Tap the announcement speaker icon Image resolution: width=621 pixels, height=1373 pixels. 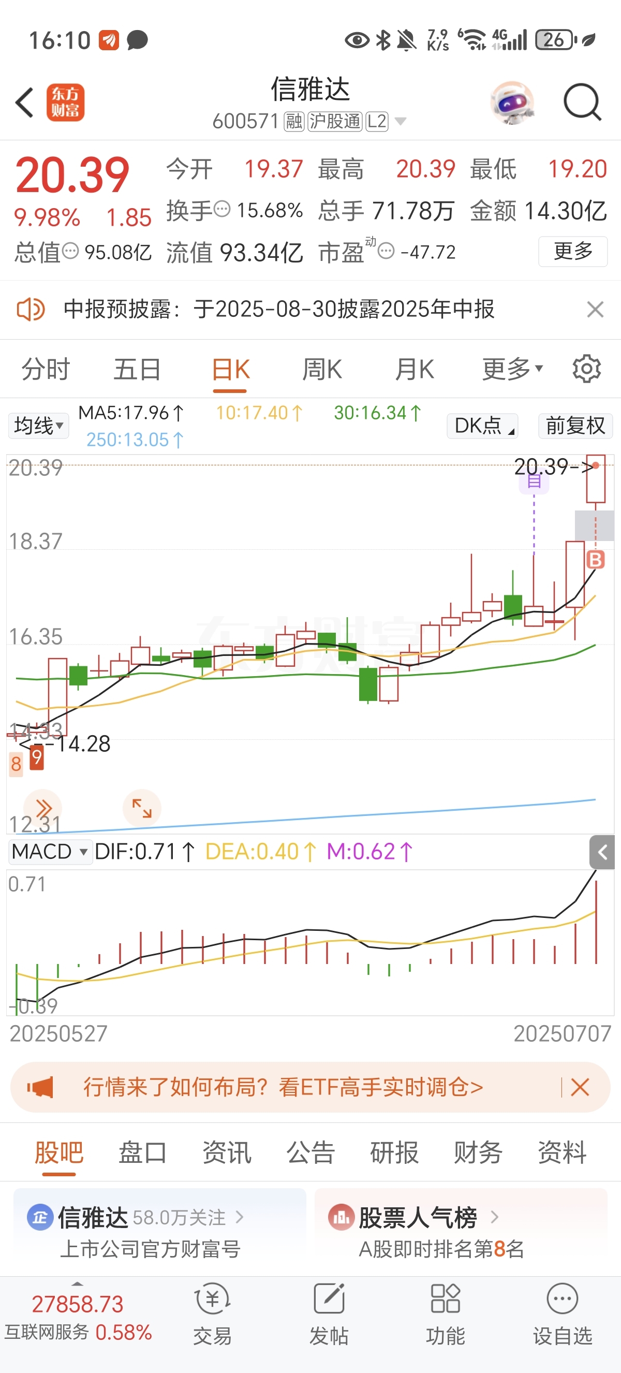coord(31,309)
